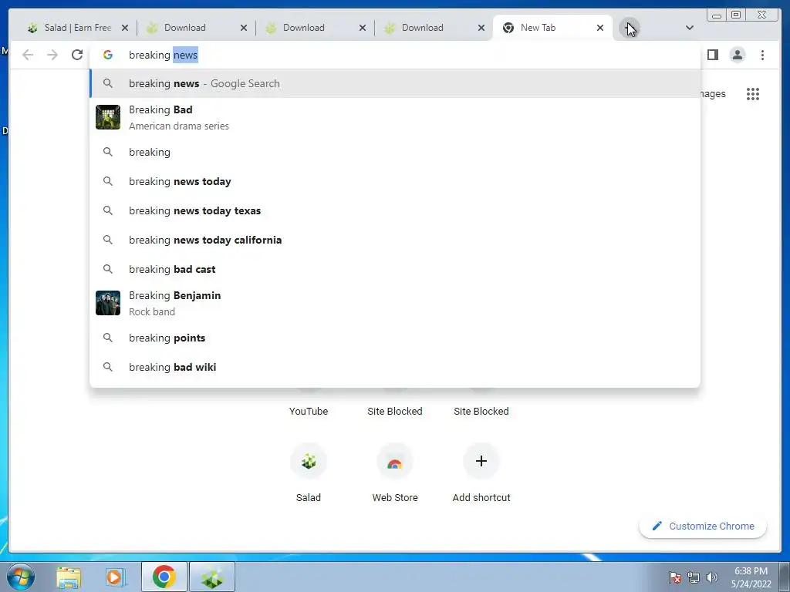Pick the plain 'breaking' suggestion
Image resolution: width=790 pixels, height=592 pixels.
pyautogui.click(x=395, y=152)
